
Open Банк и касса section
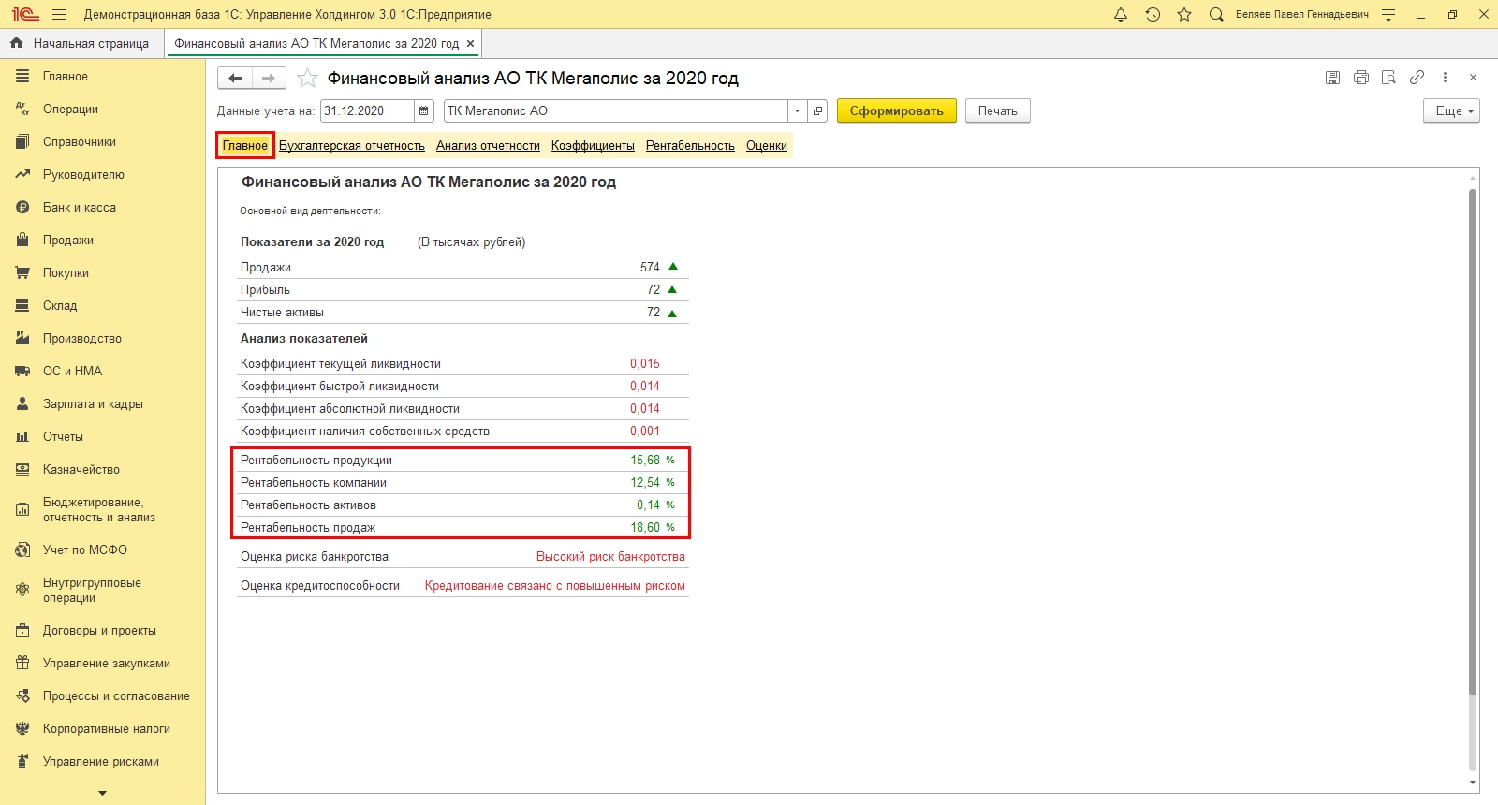point(103,208)
